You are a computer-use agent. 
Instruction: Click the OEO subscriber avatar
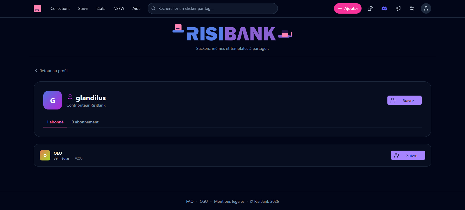pyautogui.click(x=45, y=155)
